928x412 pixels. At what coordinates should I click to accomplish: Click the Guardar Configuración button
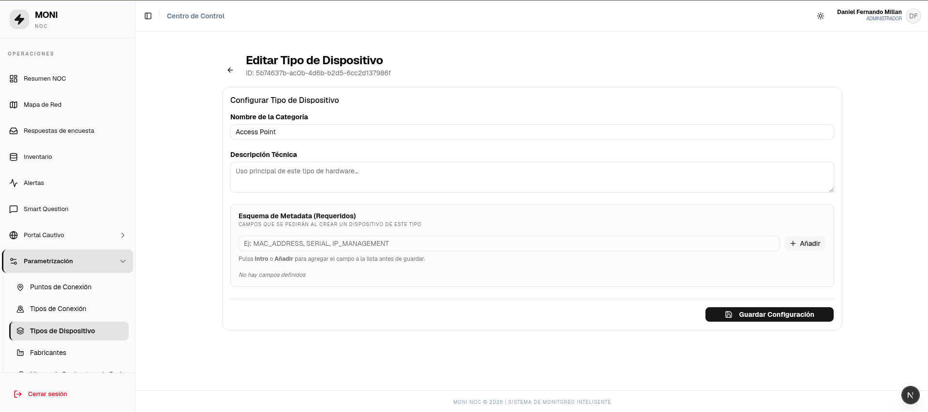[x=769, y=314]
